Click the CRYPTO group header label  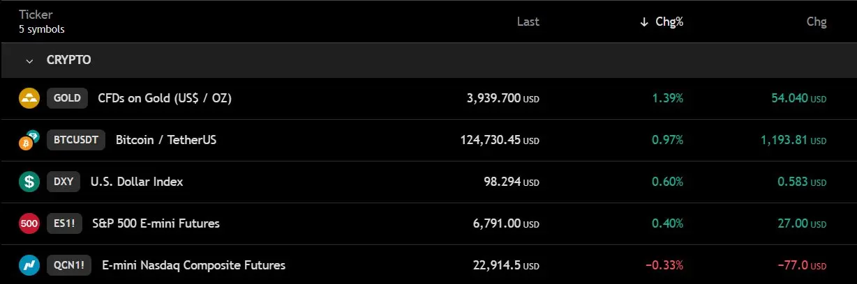pyautogui.click(x=68, y=61)
